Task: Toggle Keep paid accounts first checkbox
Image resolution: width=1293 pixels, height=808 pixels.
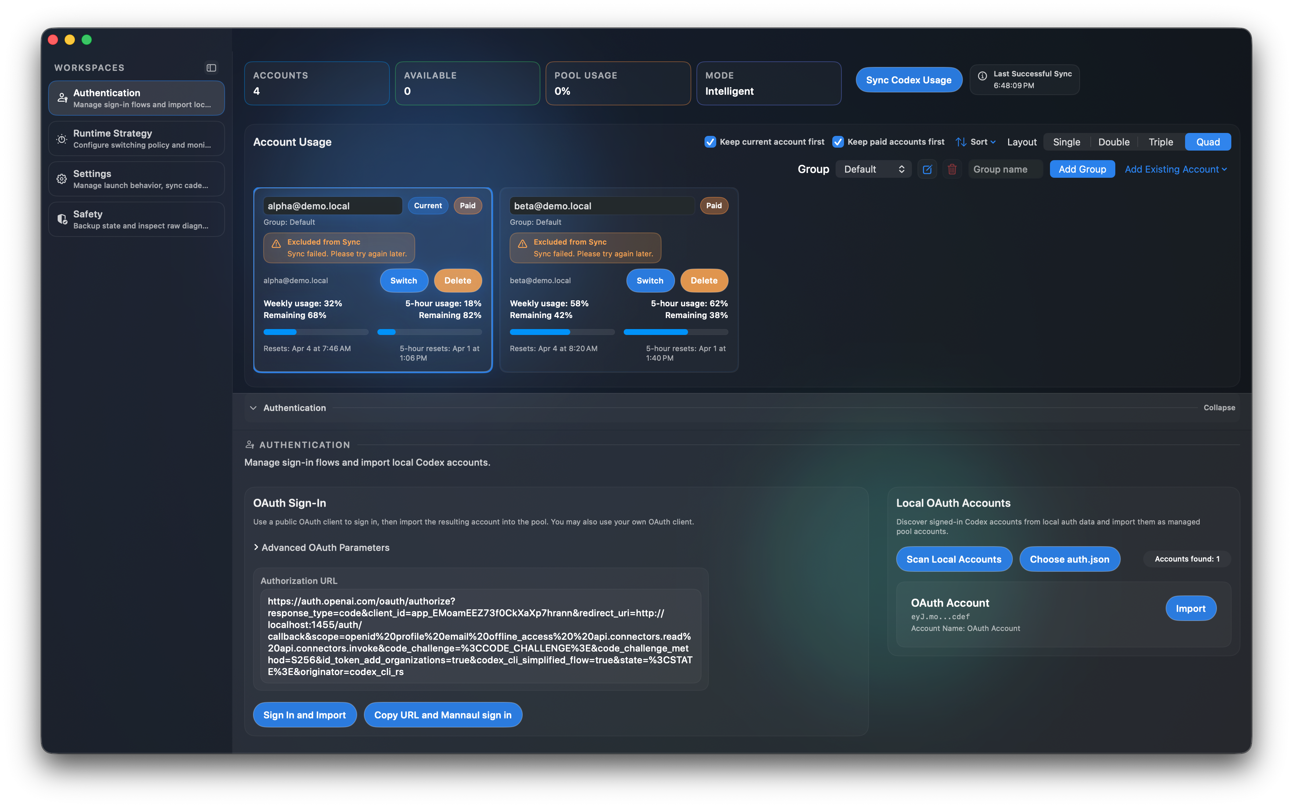Action: pyautogui.click(x=838, y=142)
